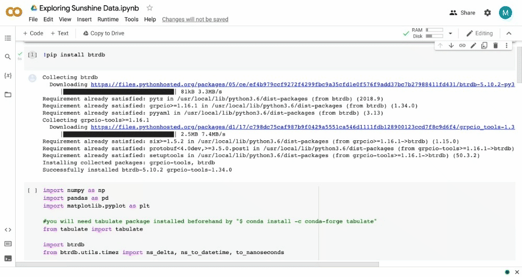Screen dimensions: 522x277
Task: Open the Insert menu
Action: tap(84, 19)
